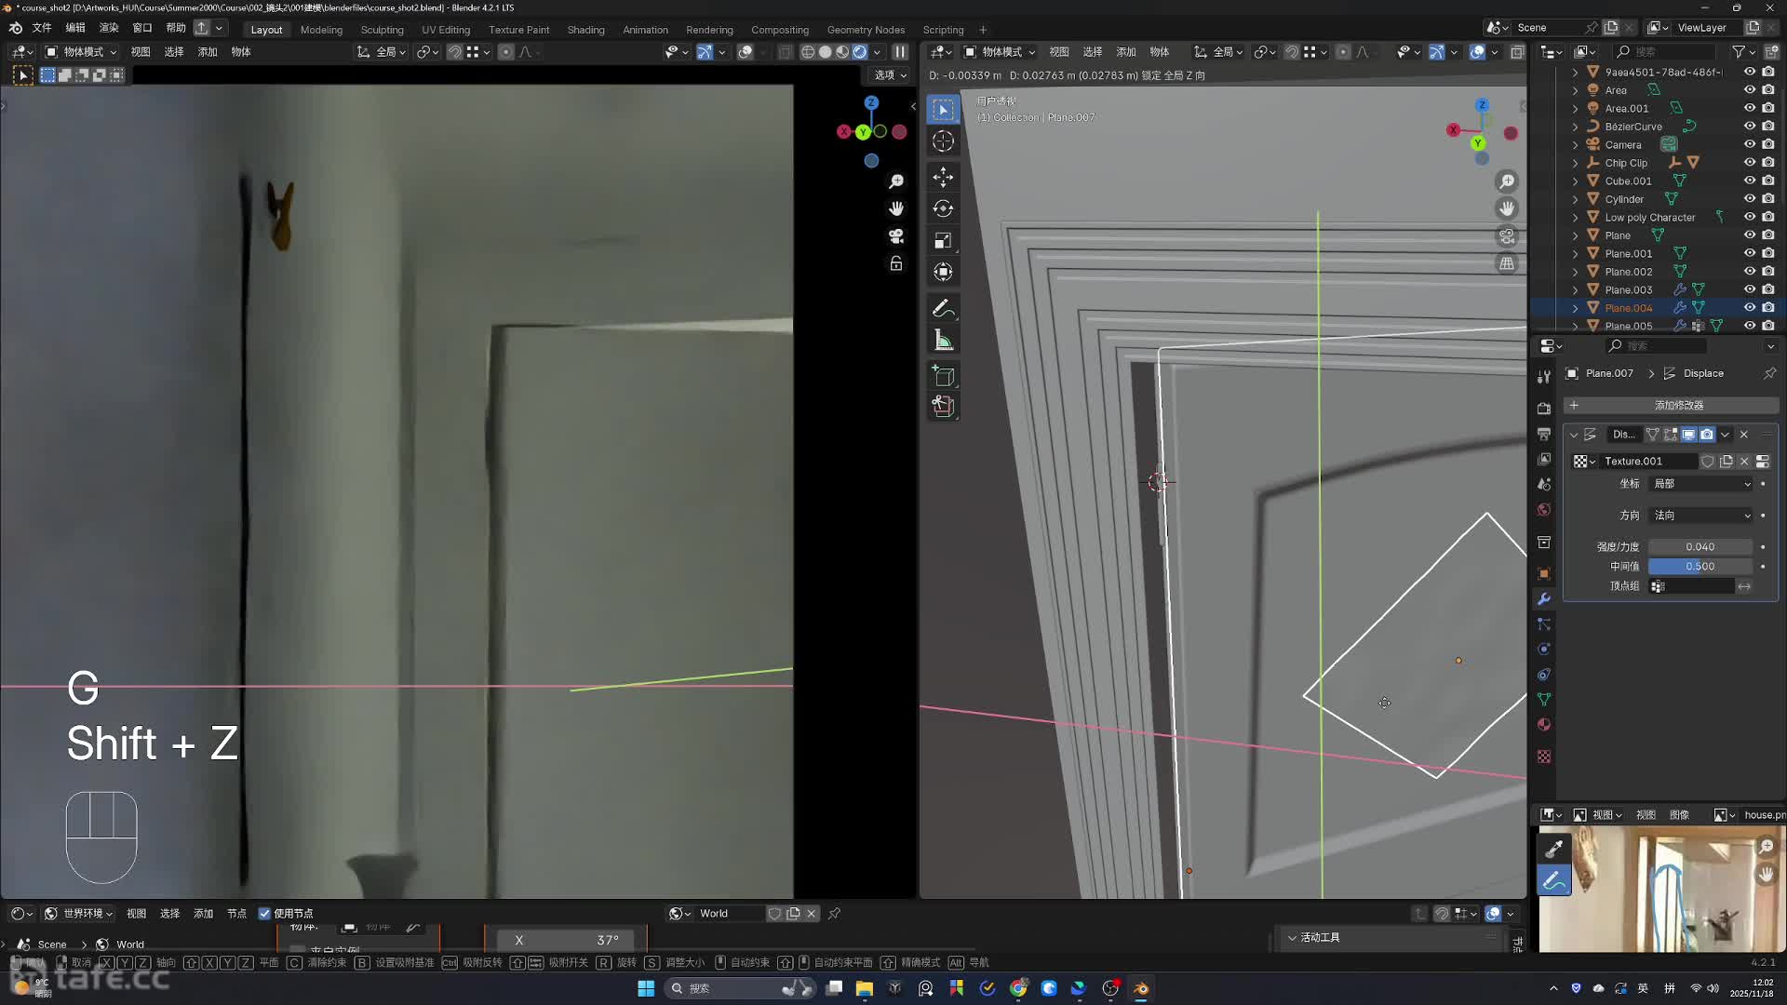The height and width of the screenshot is (1005, 1787).
Task: Toggle the Use Nodes checkbox
Action: click(x=264, y=914)
